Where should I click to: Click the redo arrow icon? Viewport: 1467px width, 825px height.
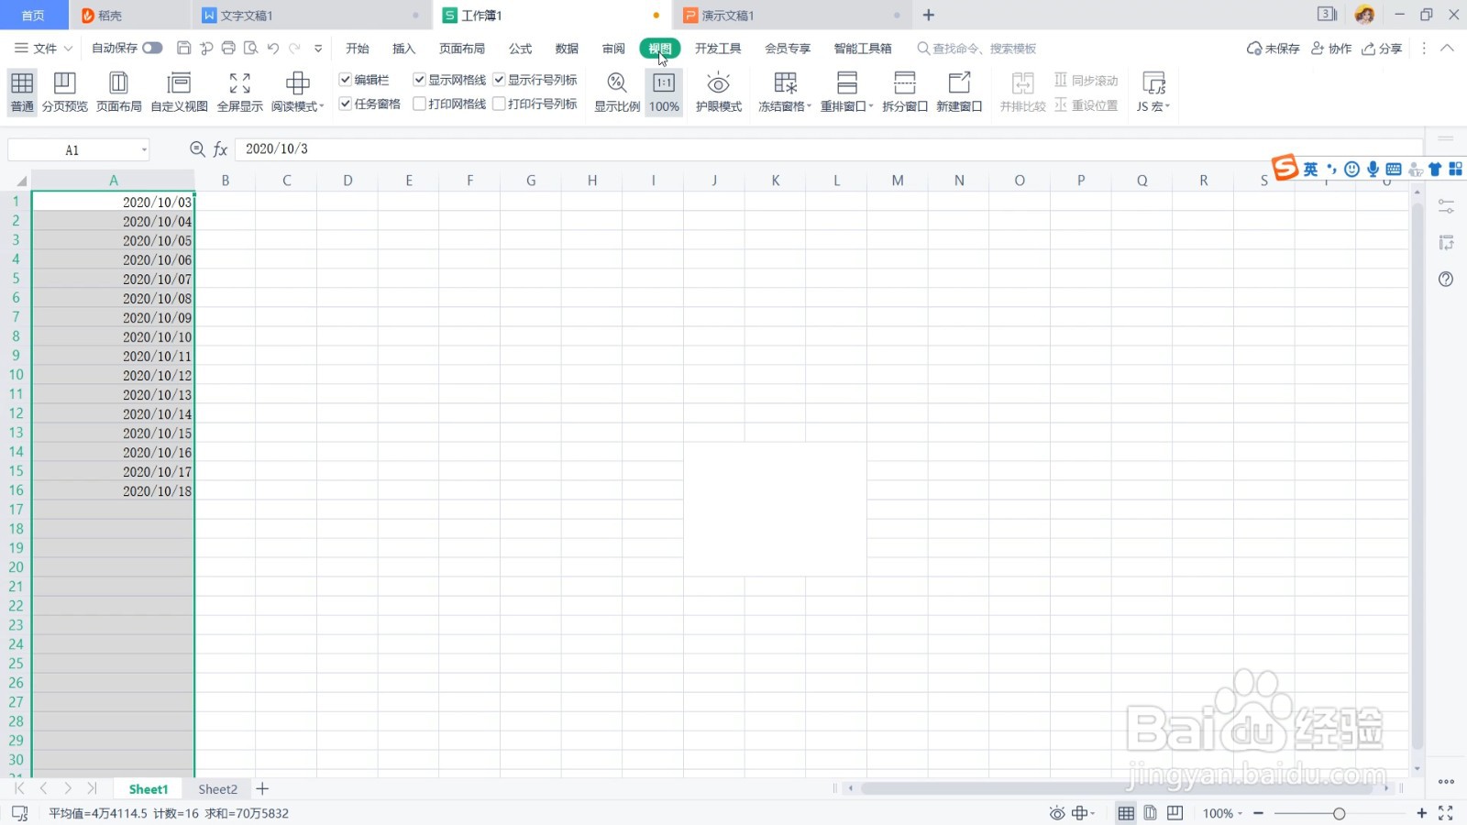click(x=294, y=49)
